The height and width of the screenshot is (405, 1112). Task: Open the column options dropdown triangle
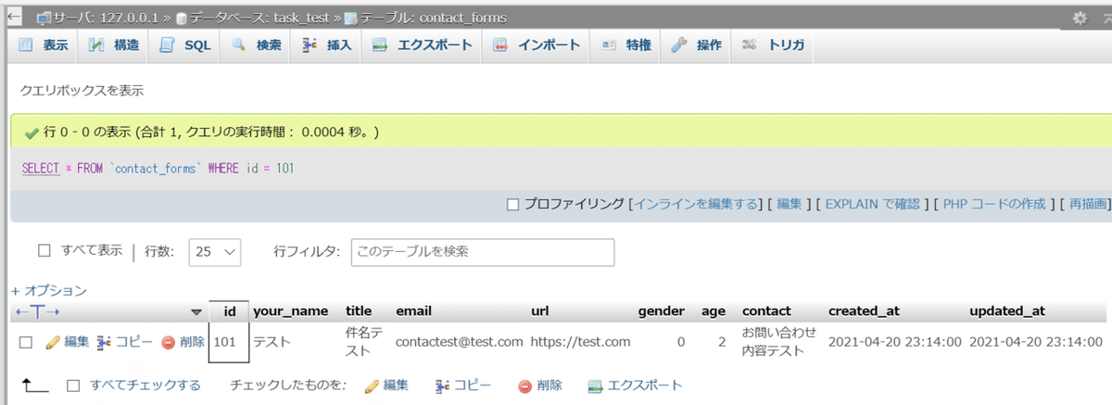coord(196,311)
